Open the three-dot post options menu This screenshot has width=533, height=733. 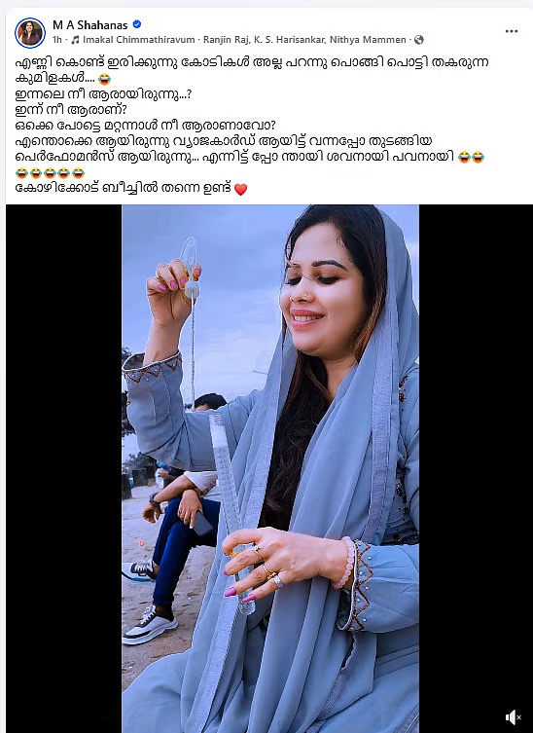click(512, 31)
